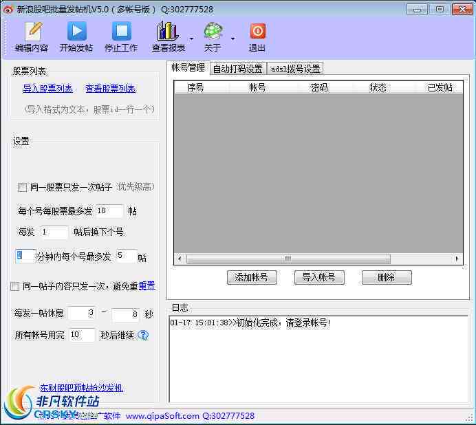Maximize the application window
476x425 pixels.
(440, 10)
